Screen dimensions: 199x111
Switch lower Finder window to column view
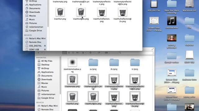point(73,53)
